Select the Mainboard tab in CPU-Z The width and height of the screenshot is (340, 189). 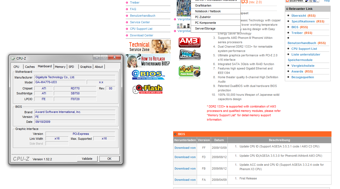pos(45,66)
